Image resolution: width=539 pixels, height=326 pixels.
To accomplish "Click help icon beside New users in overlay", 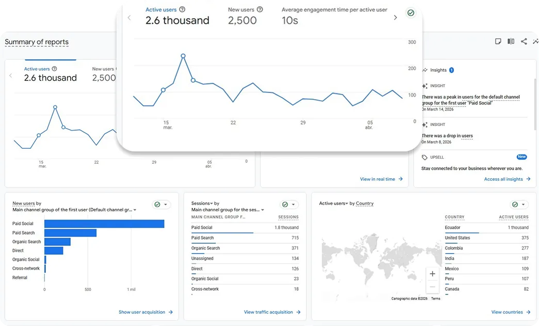I will (x=260, y=9).
